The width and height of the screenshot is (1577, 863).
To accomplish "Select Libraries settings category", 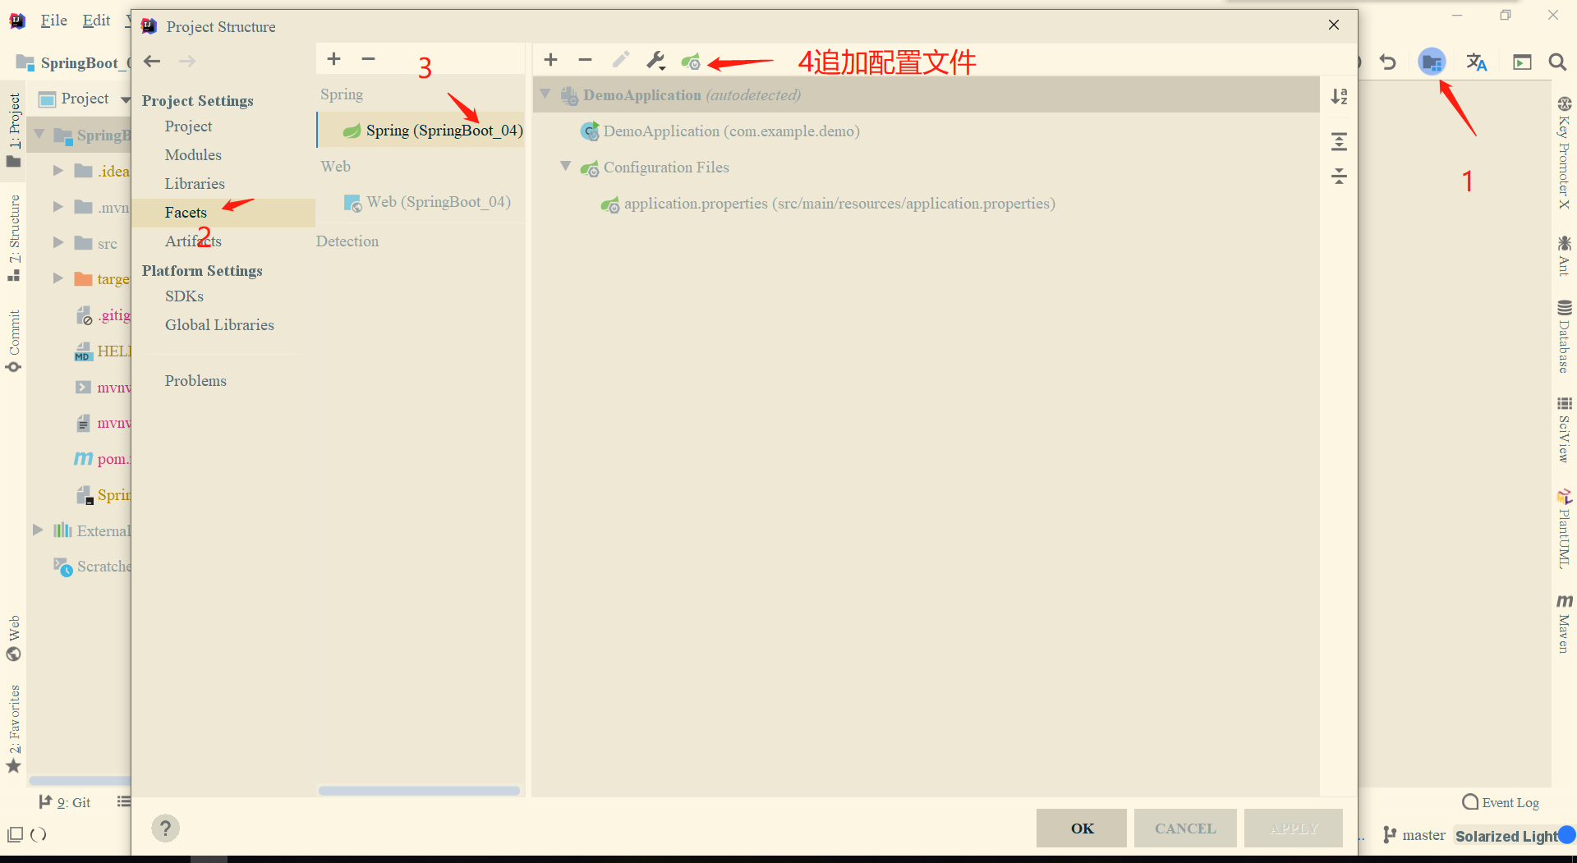I will pyautogui.click(x=195, y=184).
